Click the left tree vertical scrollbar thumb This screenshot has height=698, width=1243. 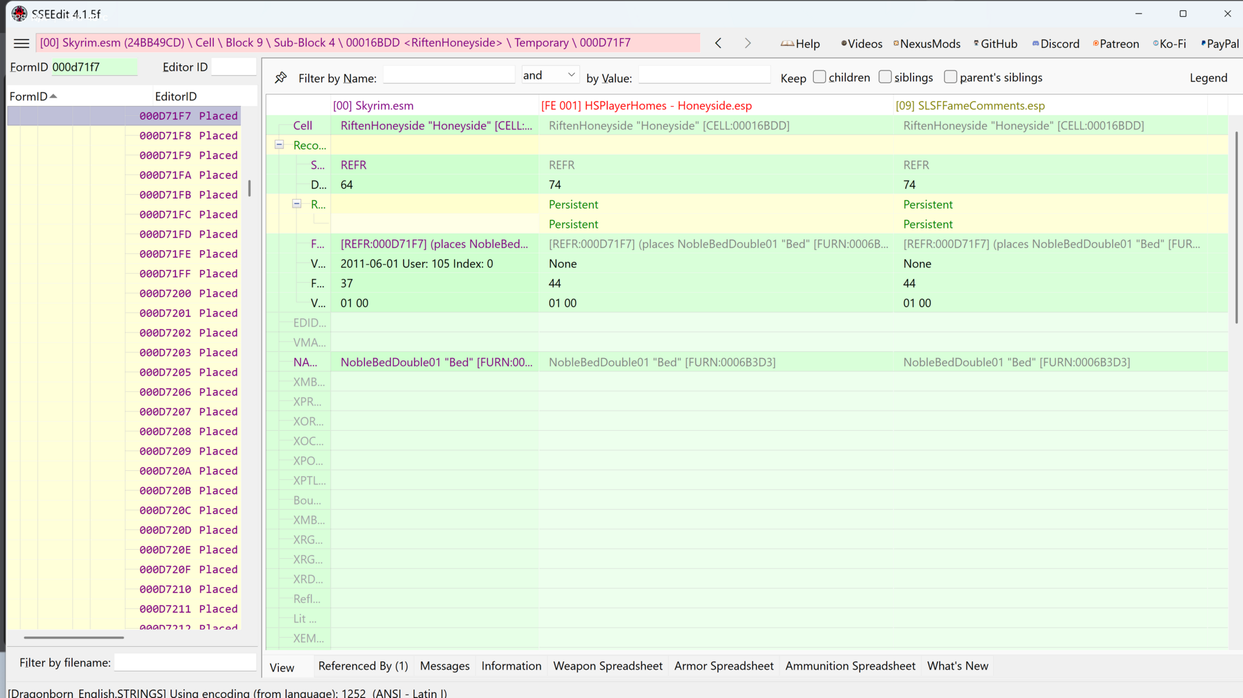[249, 188]
